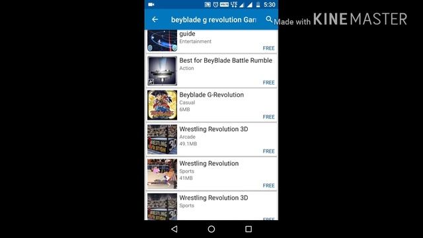The height and width of the screenshot is (238, 423).
Task: Click the '49.1MB' size label
Action: pos(188,143)
